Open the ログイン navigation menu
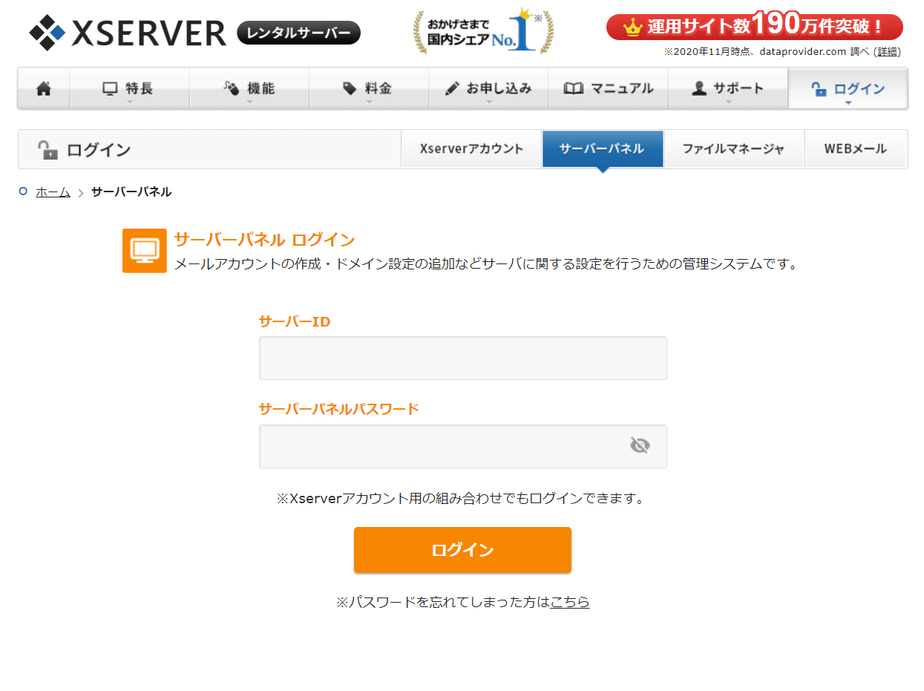Image resolution: width=924 pixels, height=691 pixels. click(848, 89)
